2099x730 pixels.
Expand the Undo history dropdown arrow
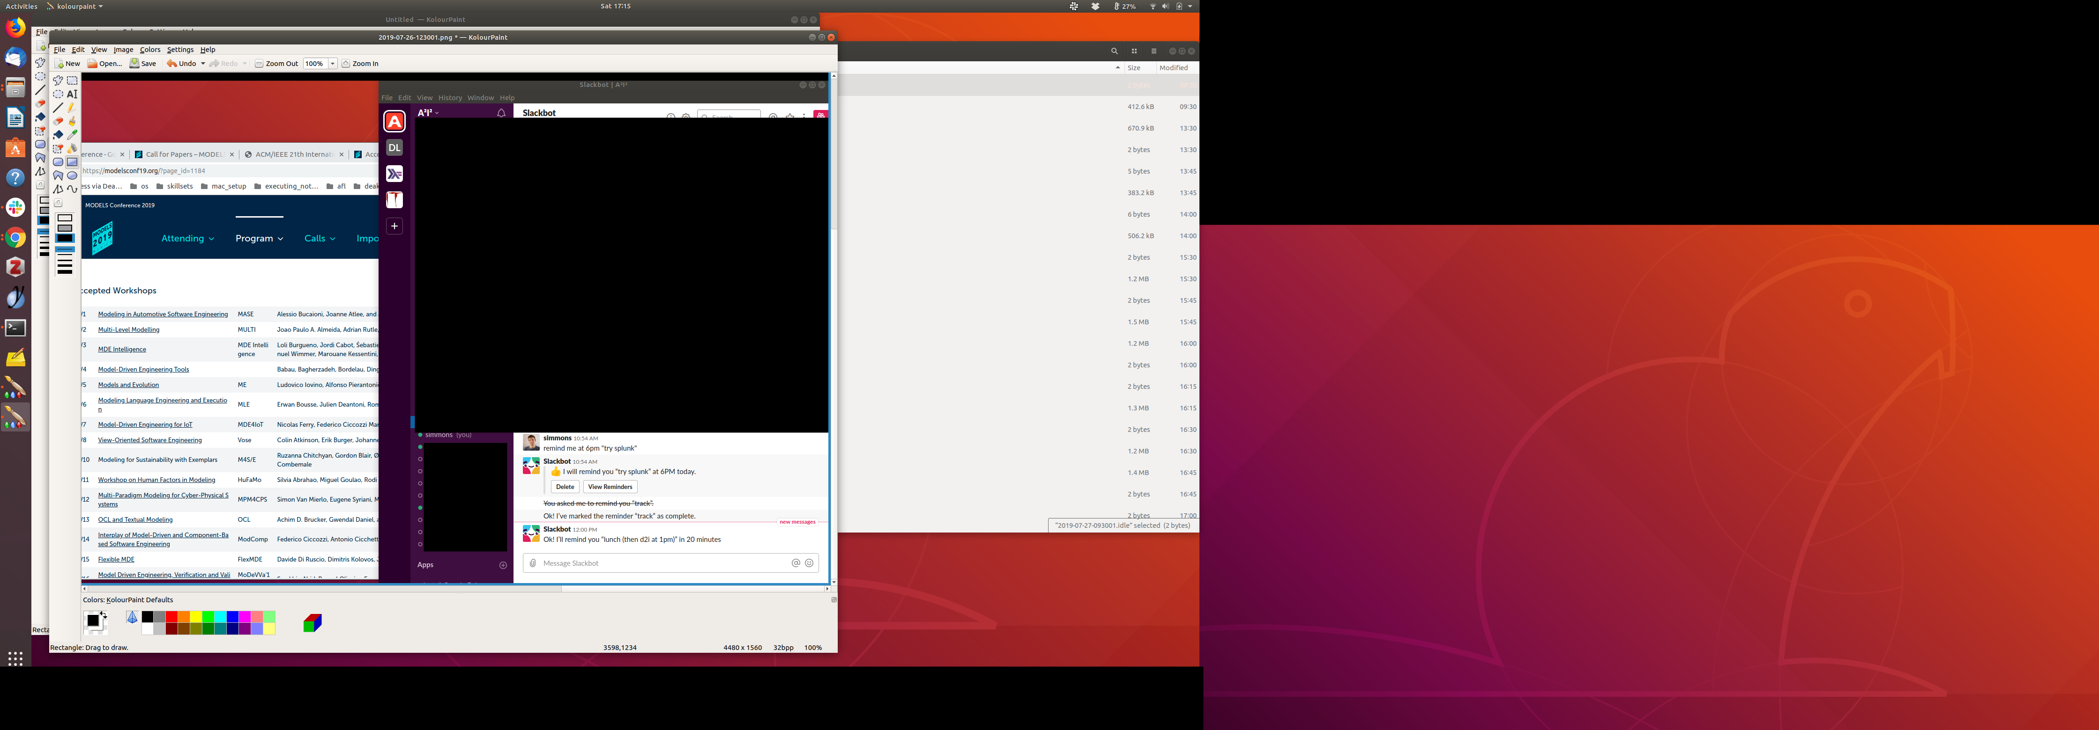pos(203,64)
